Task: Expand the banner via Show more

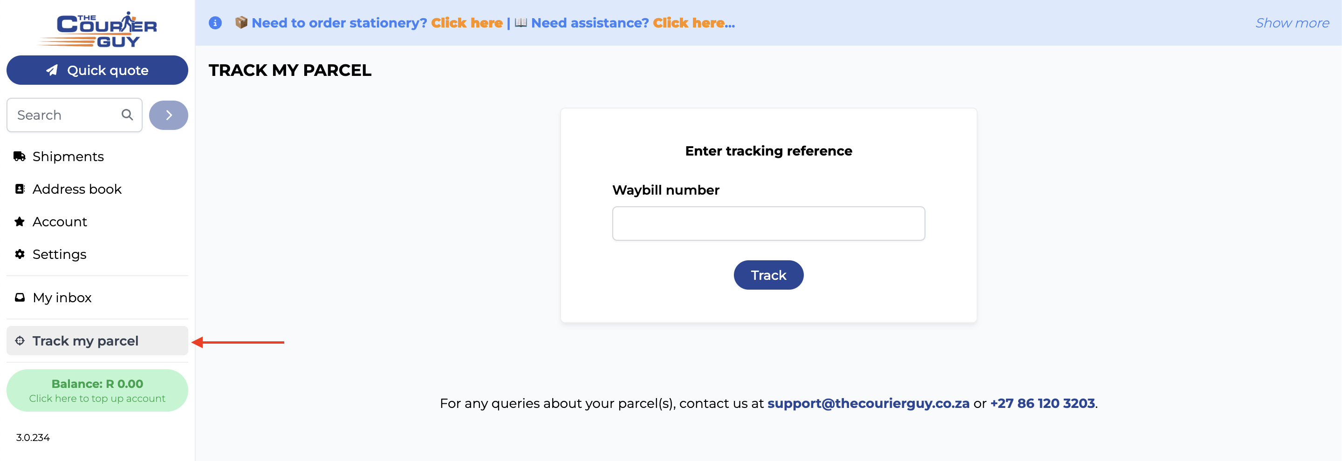Action: coord(1292,23)
